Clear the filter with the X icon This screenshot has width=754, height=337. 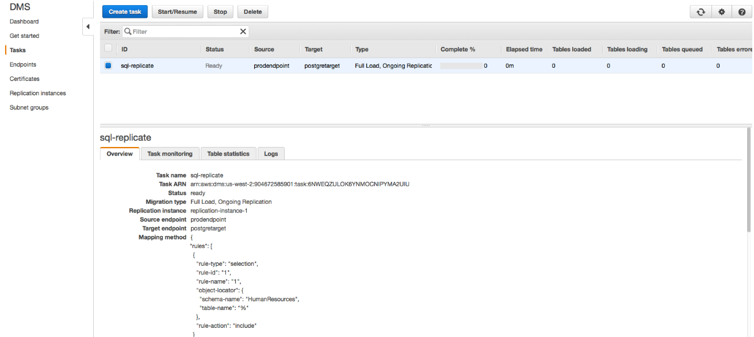tap(243, 31)
